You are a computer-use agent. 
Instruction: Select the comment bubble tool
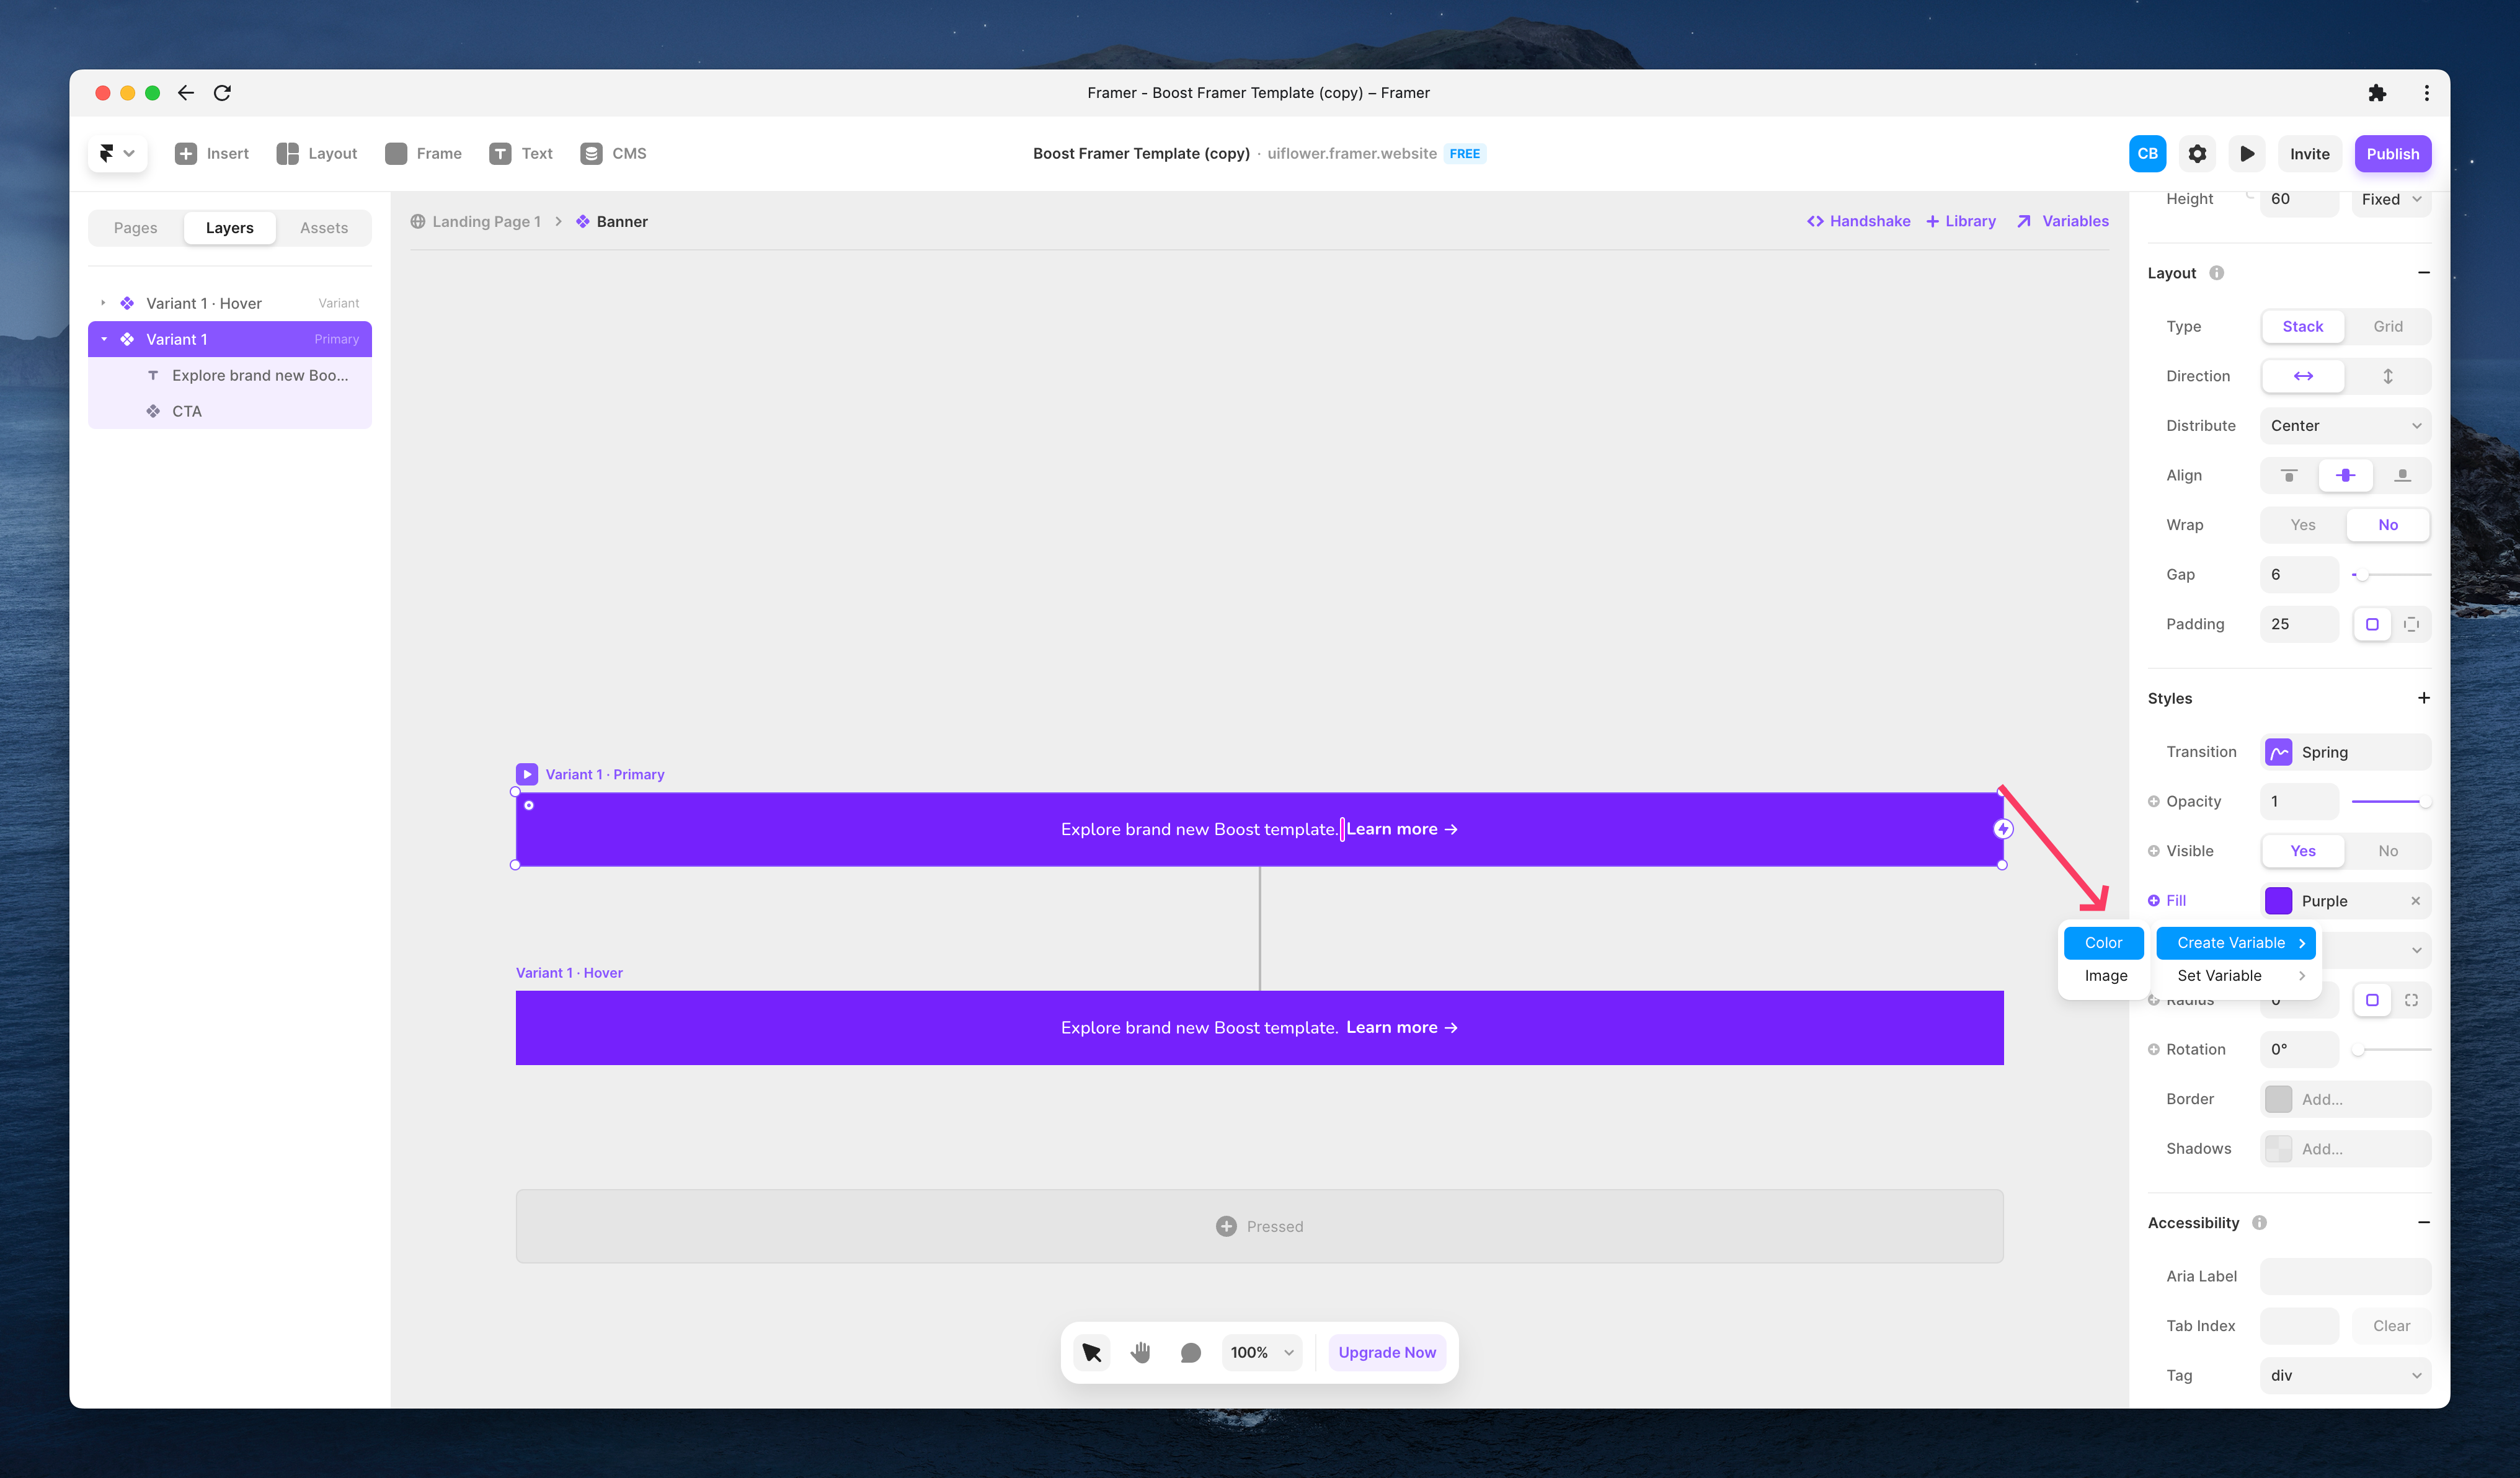1190,1352
